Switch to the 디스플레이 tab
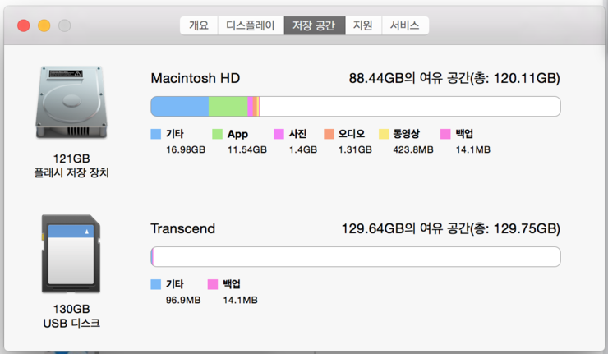Image resolution: width=608 pixels, height=354 pixels. 251,25
